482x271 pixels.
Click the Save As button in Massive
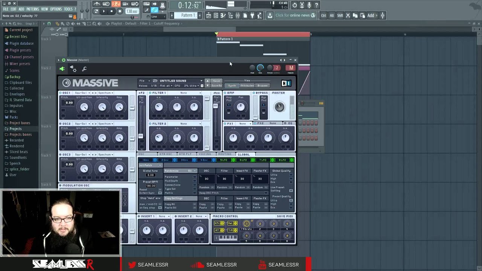pyautogui.click(x=217, y=85)
